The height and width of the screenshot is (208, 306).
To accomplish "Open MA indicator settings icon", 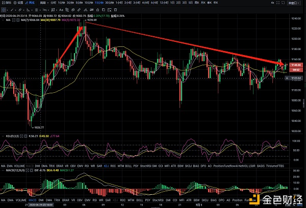I will [14, 20].
